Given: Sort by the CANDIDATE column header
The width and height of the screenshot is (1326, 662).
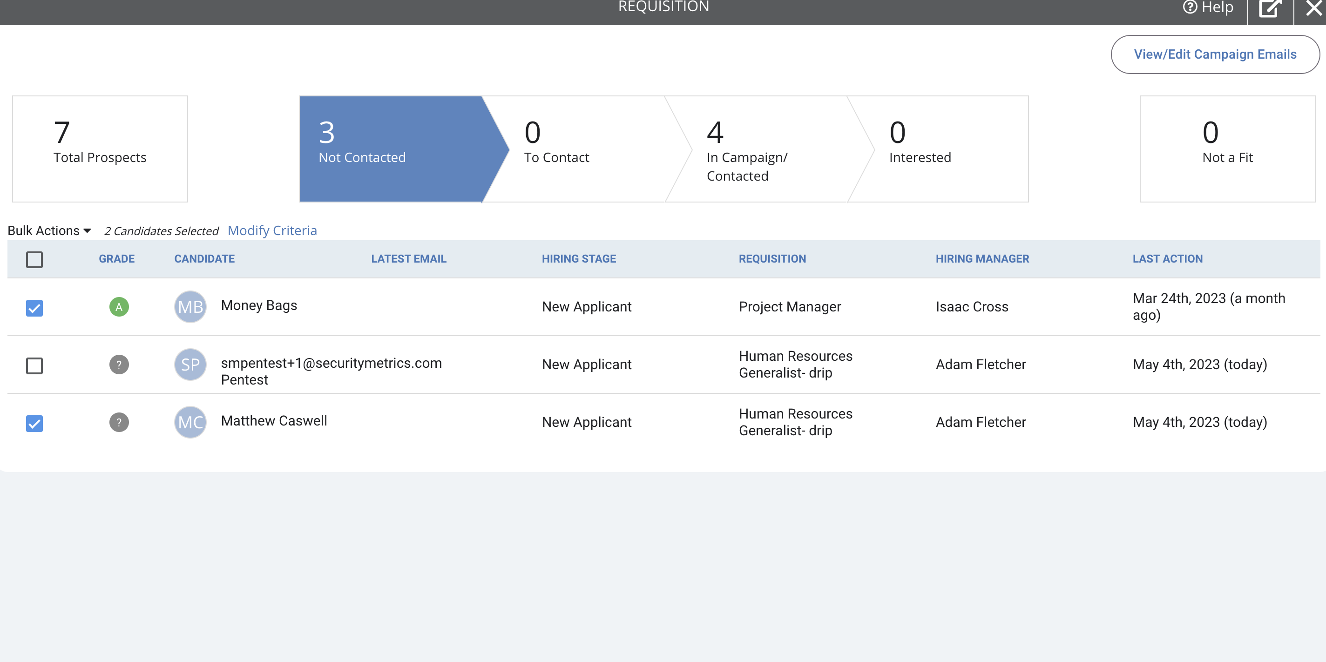Looking at the screenshot, I should [204, 259].
